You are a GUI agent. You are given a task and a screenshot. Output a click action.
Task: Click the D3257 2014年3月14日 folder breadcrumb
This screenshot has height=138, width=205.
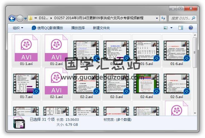click(x=99, y=18)
